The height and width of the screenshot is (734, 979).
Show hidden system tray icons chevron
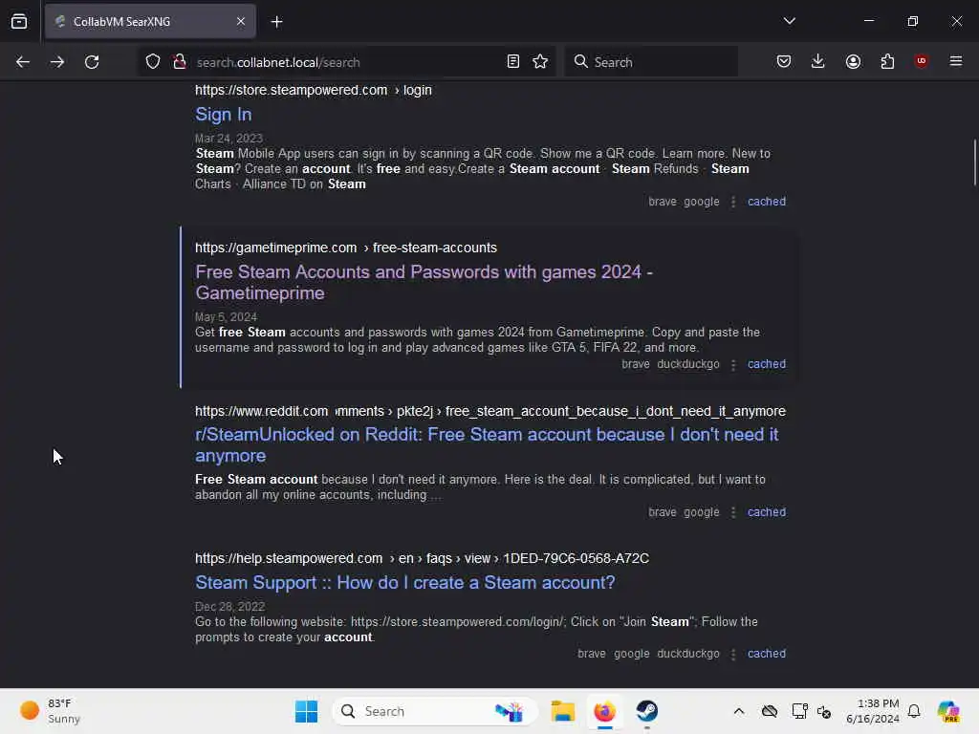(739, 711)
